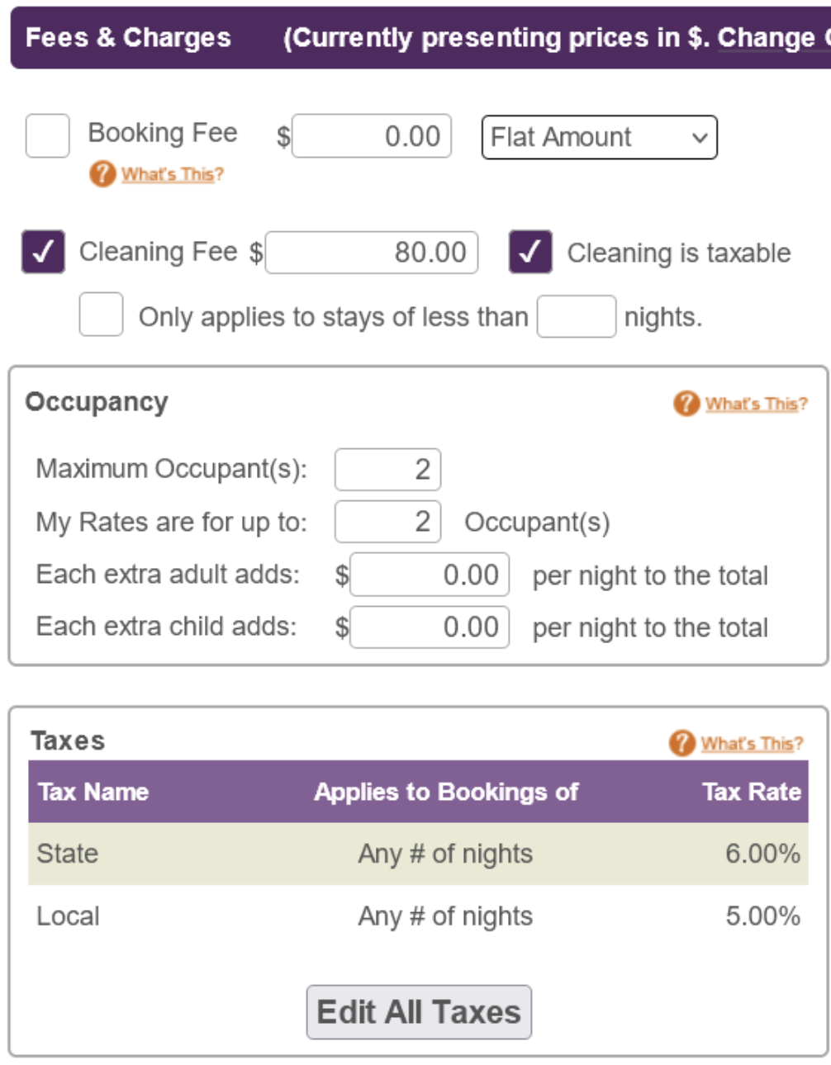Click the extra child charge field

(x=430, y=627)
